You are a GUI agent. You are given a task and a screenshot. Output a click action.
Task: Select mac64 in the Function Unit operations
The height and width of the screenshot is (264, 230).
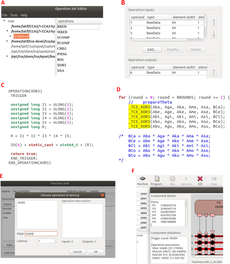pyautogui.click(x=7, y=209)
